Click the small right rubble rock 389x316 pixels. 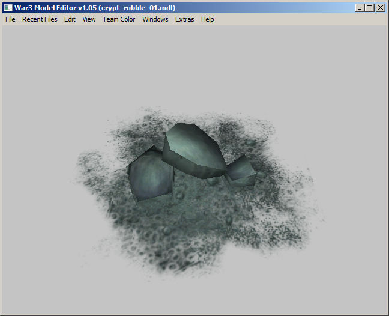pos(240,171)
